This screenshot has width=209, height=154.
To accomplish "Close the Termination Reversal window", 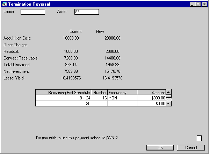I will (x=204, y=4).
